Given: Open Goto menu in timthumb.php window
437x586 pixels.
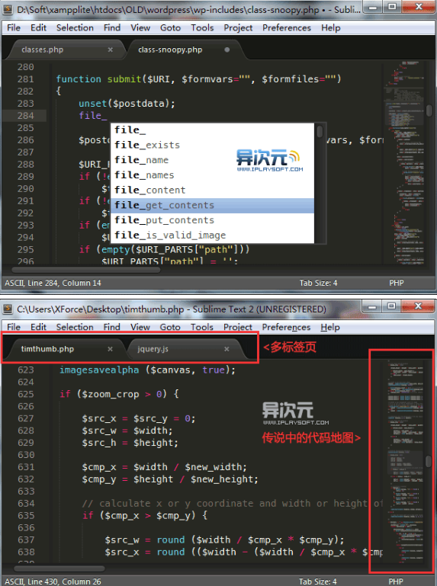Looking at the screenshot, I should 170,327.
